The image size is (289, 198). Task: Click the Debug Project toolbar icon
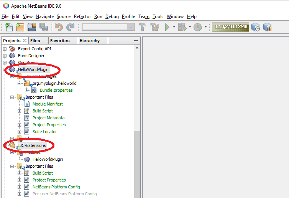183,27
